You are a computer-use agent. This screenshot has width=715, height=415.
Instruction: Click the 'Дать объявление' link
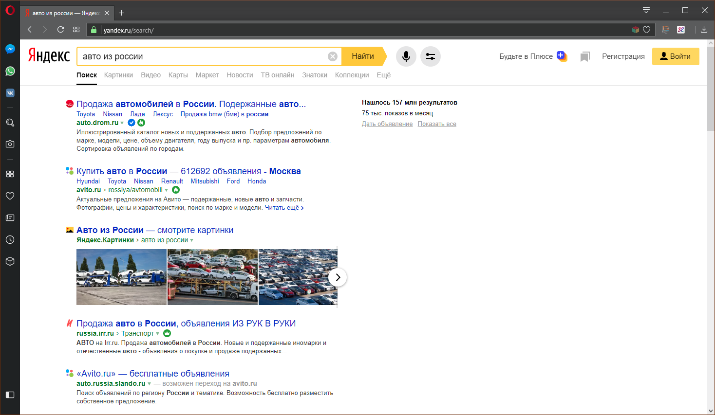coord(387,124)
